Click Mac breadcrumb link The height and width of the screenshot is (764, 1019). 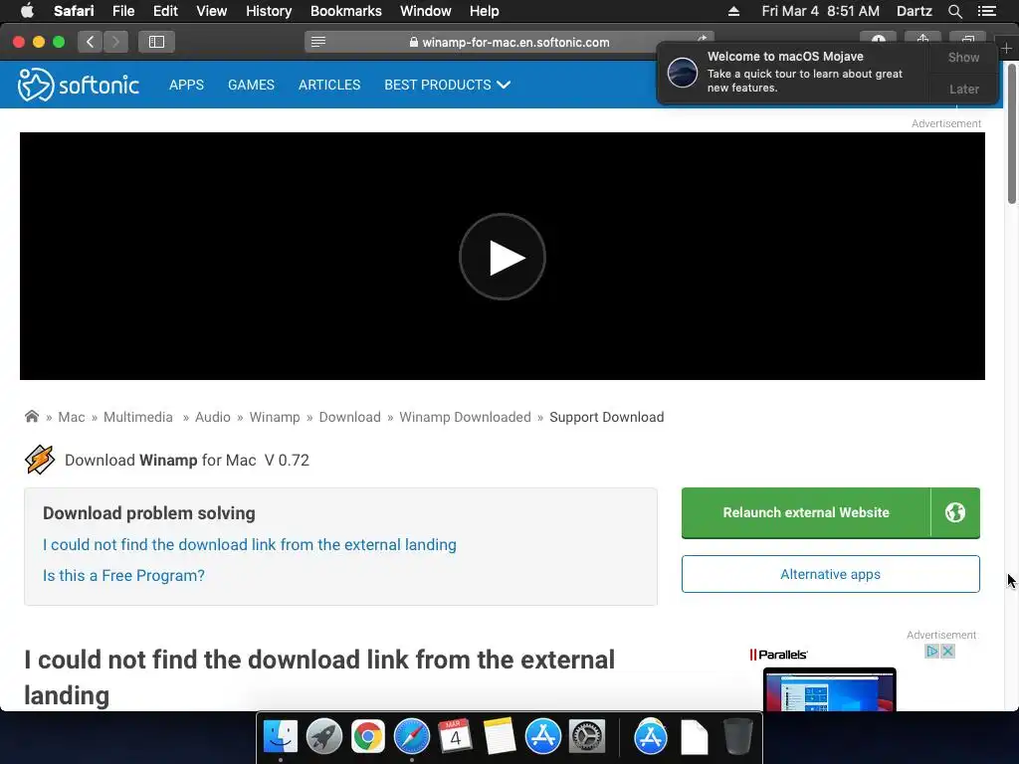coord(72,417)
